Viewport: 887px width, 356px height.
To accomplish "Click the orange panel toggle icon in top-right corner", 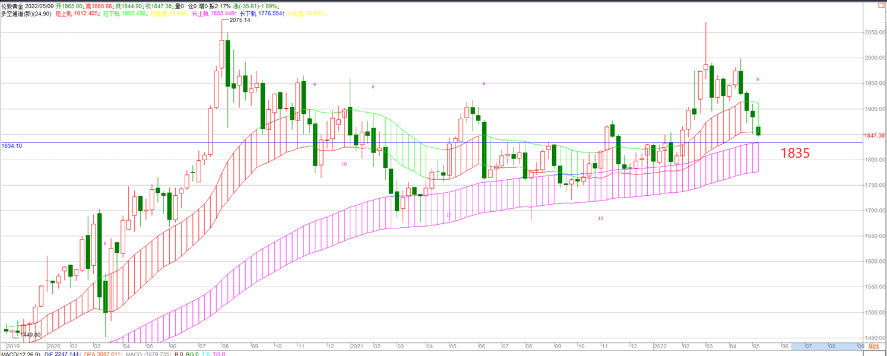I will (881, 5).
